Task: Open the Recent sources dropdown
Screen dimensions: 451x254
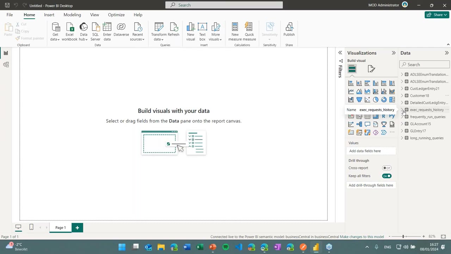Action: click(137, 32)
